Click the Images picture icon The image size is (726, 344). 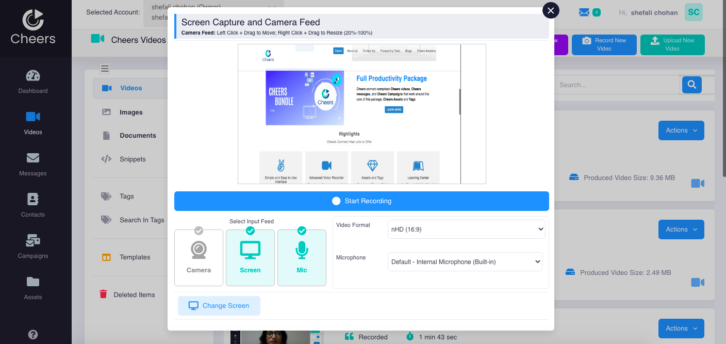(x=106, y=112)
